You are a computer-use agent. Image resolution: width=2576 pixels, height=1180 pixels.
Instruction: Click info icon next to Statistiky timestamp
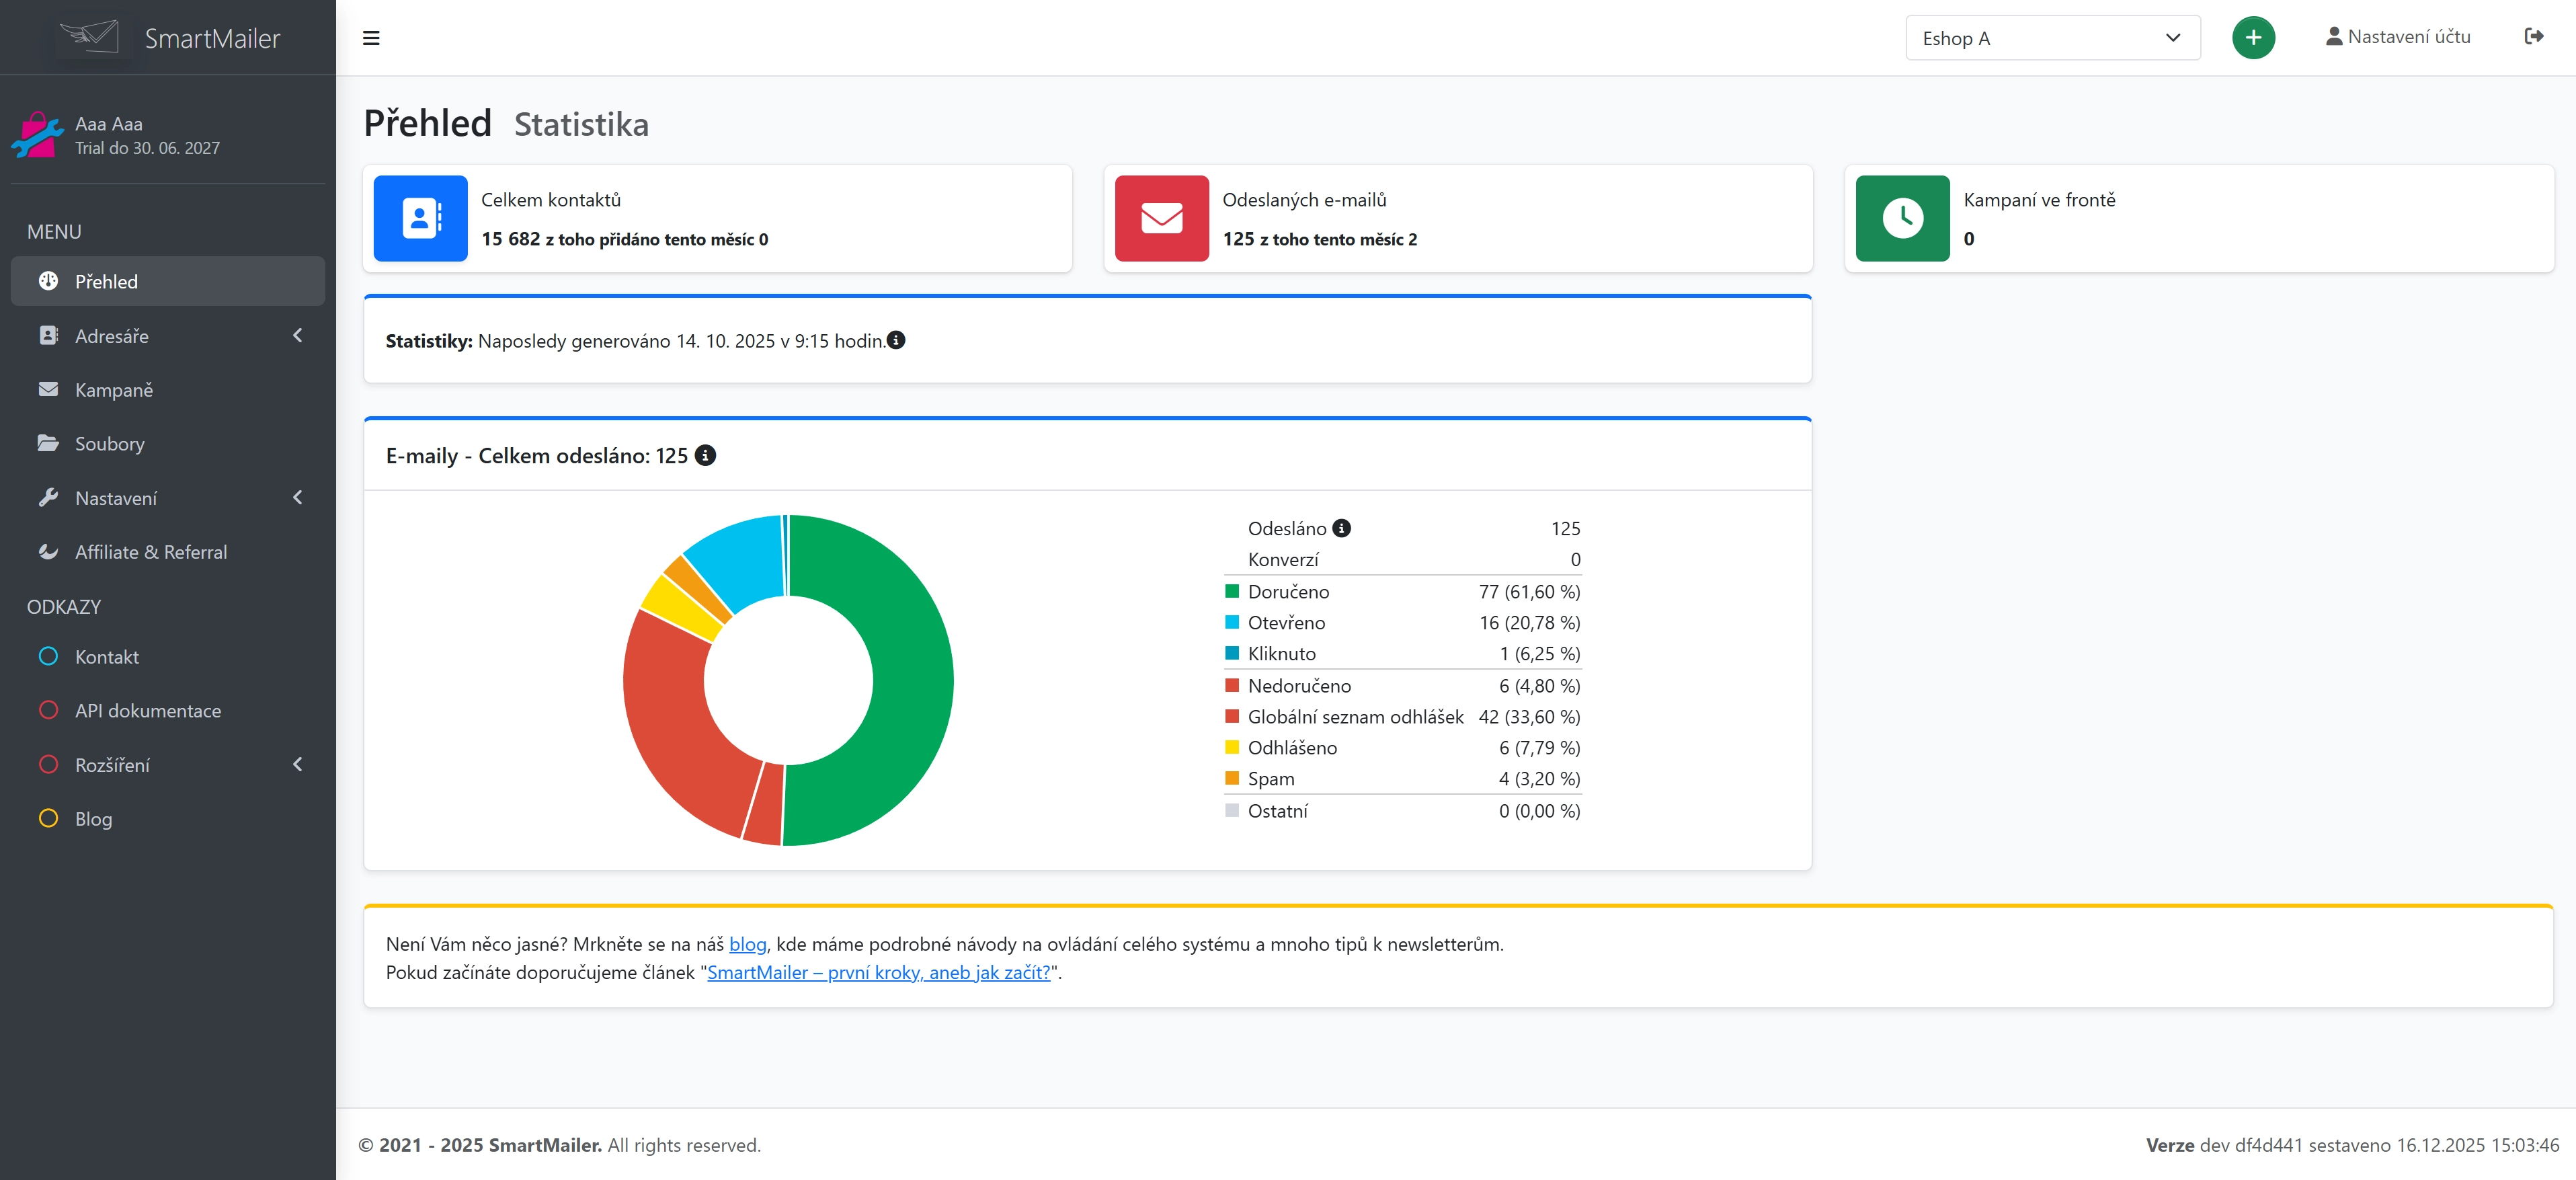click(896, 340)
